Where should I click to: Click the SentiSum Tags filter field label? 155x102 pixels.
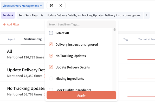[x=28, y=15]
